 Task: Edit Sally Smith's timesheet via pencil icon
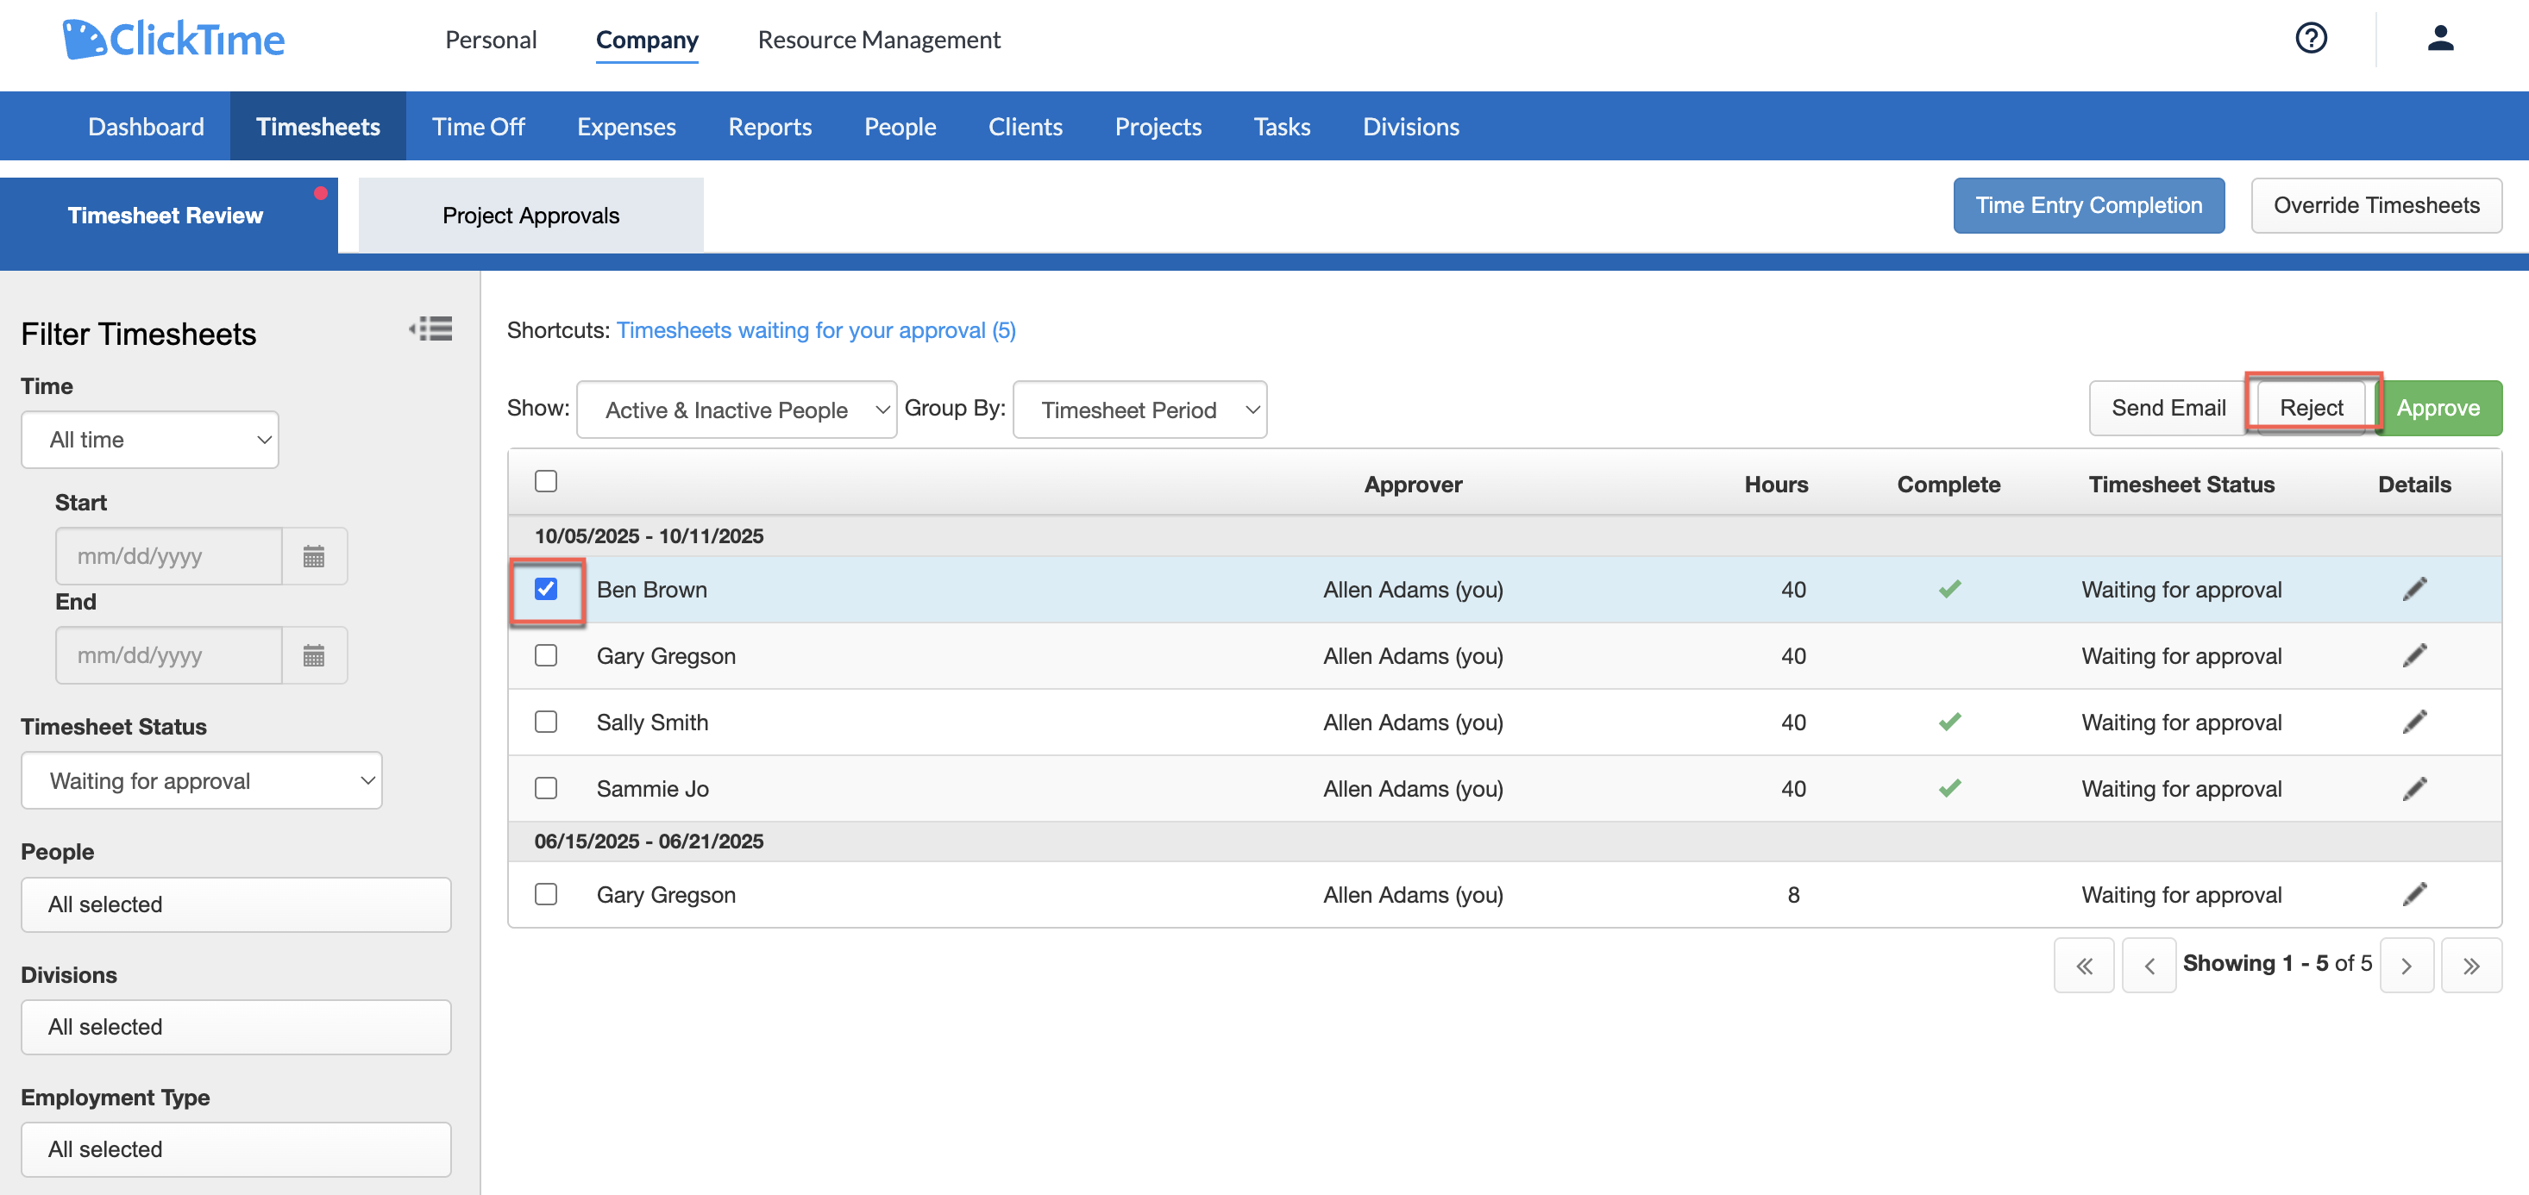(x=2416, y=721)
